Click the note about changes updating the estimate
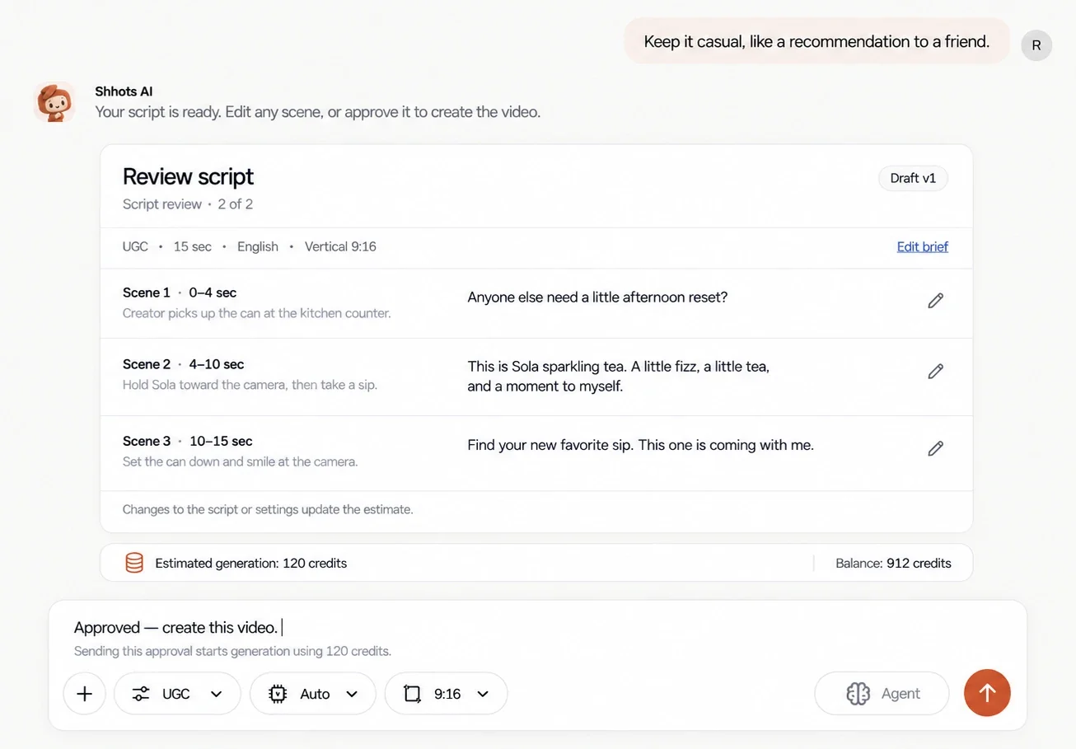The width and height of the screenshot is (1076, 749). click(x=268, y=509)
